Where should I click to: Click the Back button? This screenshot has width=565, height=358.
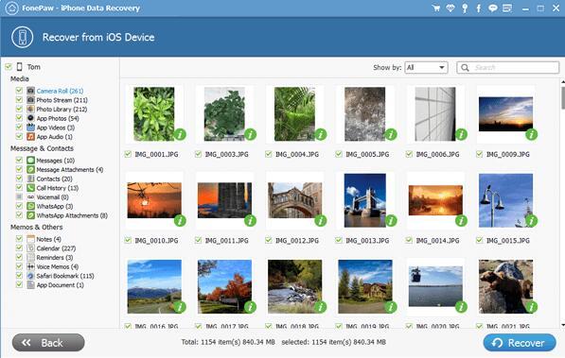(x=48, y=343)
